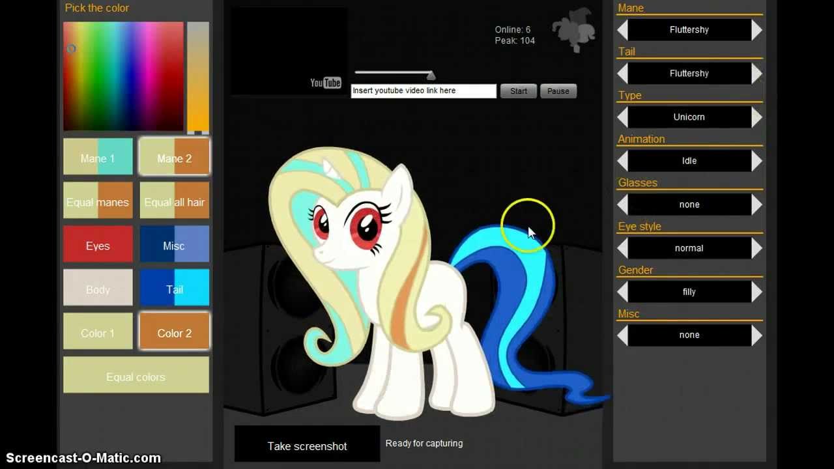This screenshot has width=834, height=469.
Task: Click the Equal all hair button
Action: (x=175, y=201)
